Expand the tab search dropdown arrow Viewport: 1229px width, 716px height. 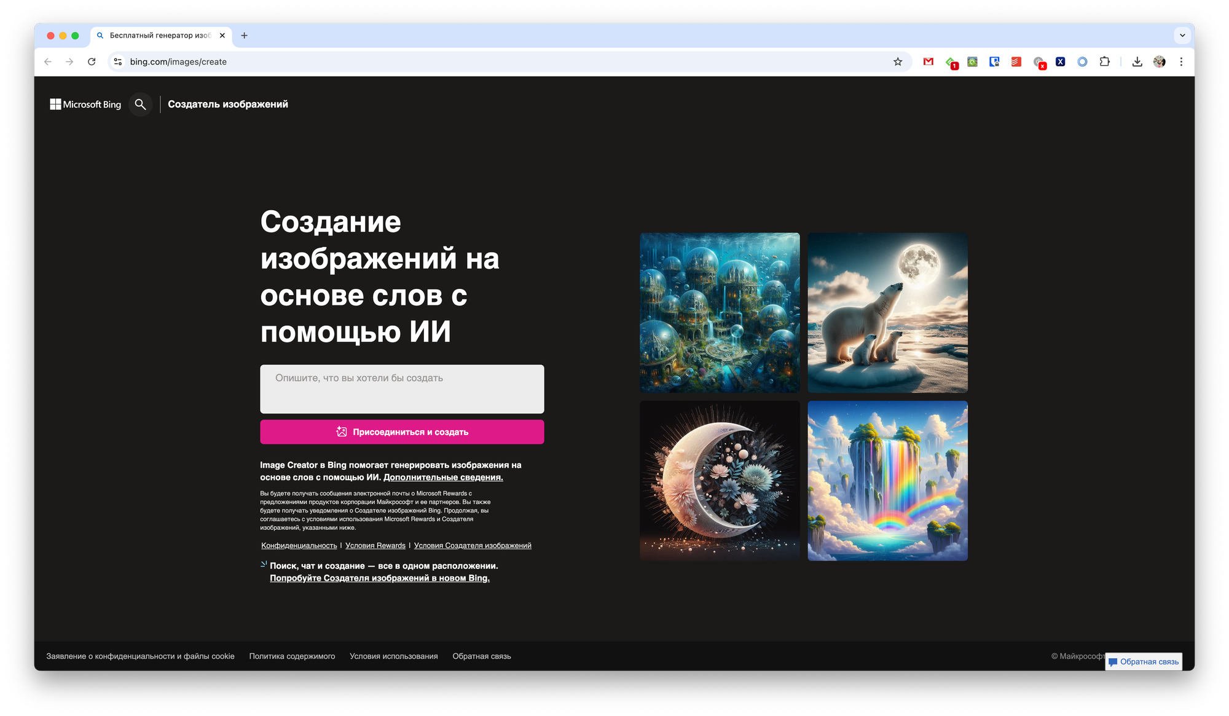(1182, 36)
